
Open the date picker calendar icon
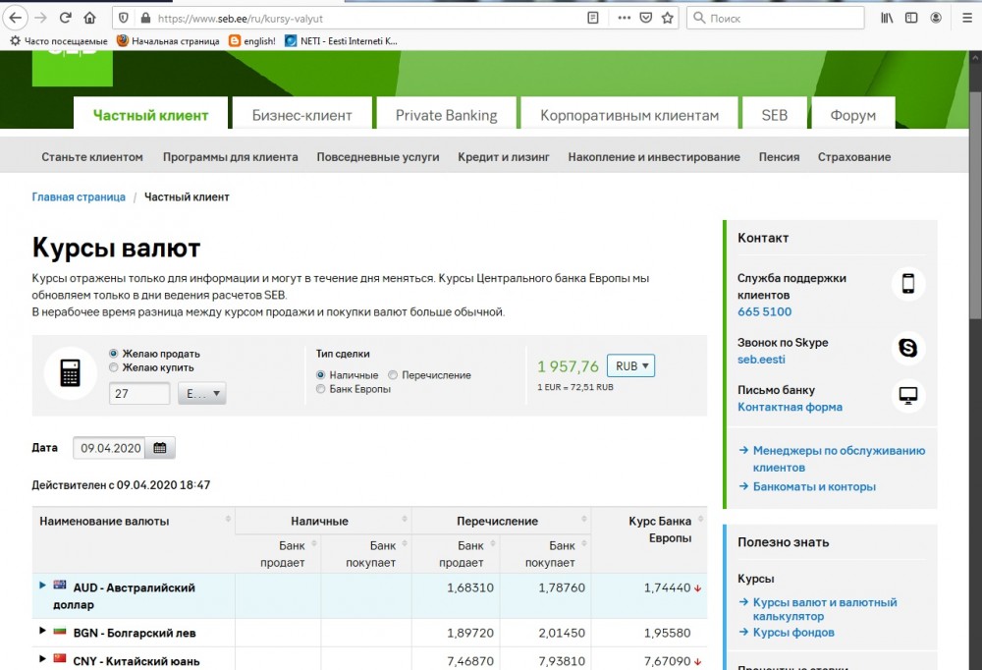pos(160,448)
